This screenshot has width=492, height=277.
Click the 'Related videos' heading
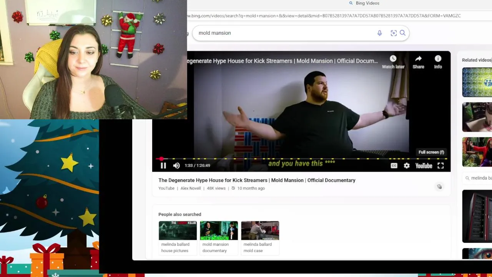(x=477, y=60)
